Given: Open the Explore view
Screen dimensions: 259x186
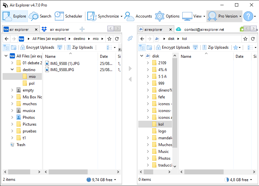Looking at the screenshot, I should click(x=15, y=16).
